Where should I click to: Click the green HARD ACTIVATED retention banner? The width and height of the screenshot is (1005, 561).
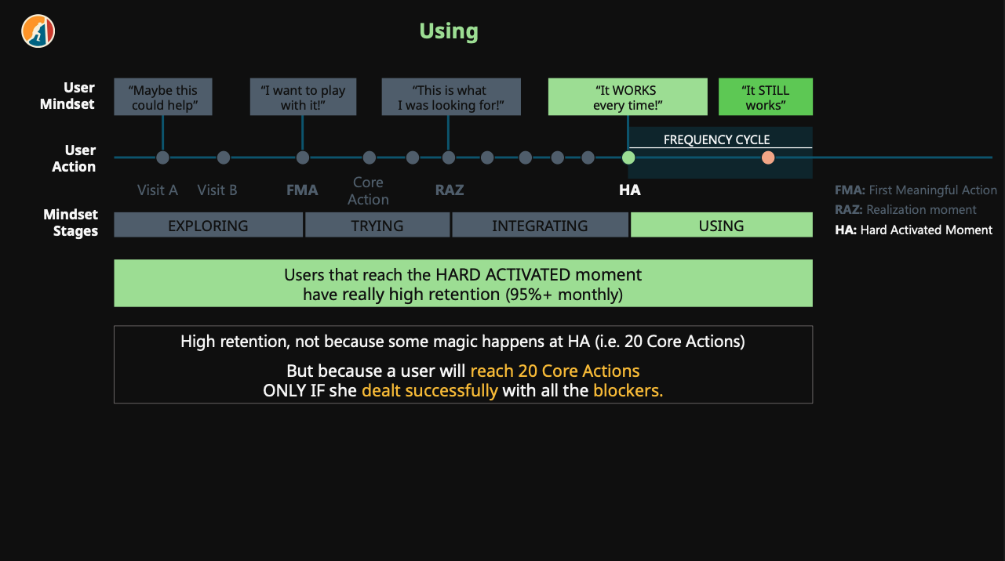pos(463,284)
